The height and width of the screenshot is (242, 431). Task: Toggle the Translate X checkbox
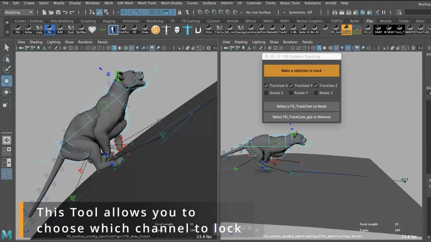(x=266, y=86)
